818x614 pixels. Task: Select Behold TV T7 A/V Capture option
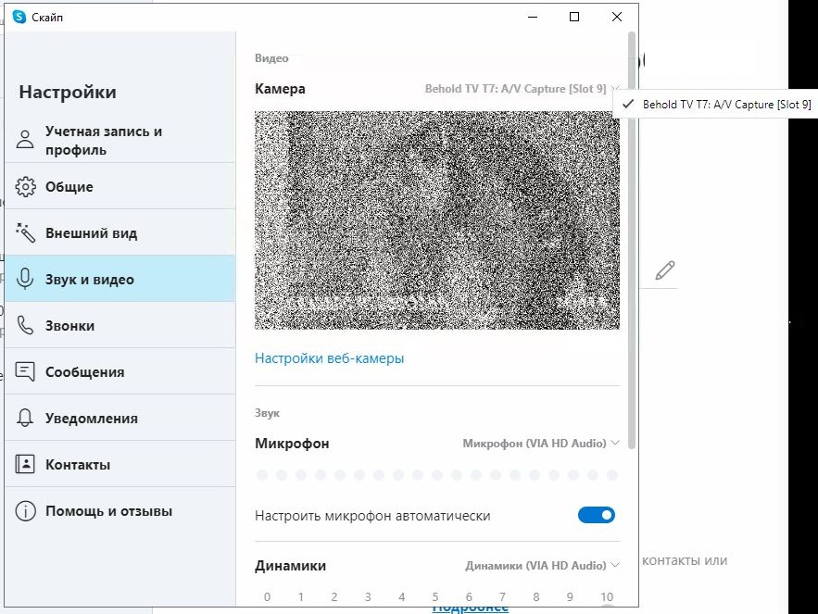click(x=726, y=105)
